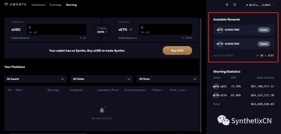Sort positions by C-Ratio column
The height and width of the screenshot is (134, 281).
click(157, 90)
